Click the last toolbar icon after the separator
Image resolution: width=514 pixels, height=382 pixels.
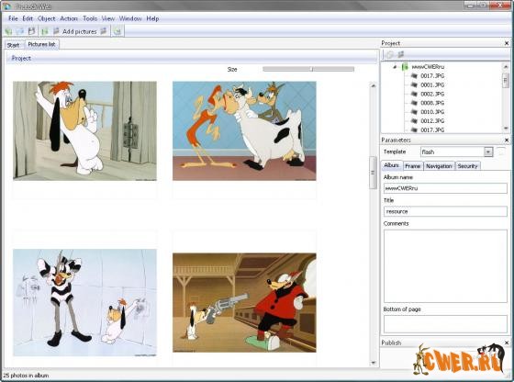tap(117, 31)
